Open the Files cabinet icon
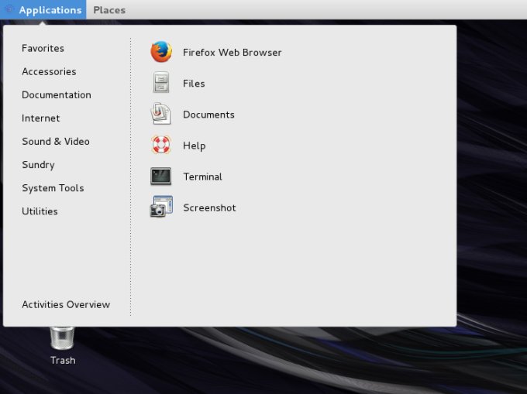 [160, 84]
